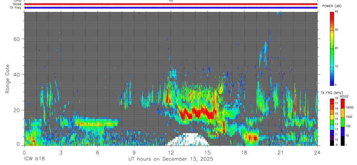Click the 20 label on Range Gate axis

(x=17, y=110)
